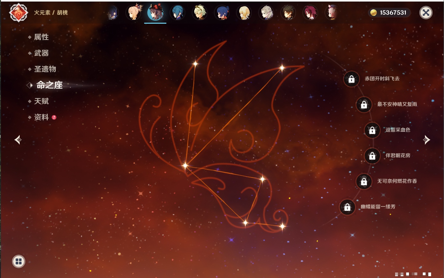The height and width of the screenshot is (278, 444).
Task: Open the 资料 profile tab
Action: tap(42, 117)
